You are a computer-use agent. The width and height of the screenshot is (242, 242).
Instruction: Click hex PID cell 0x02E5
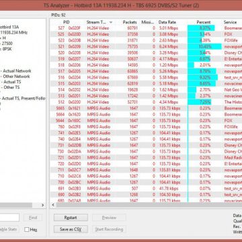coord(75,133)
